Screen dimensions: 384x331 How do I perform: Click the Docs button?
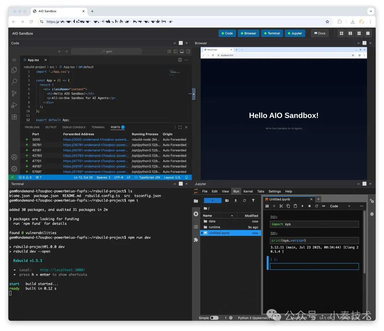coord(319,33)
